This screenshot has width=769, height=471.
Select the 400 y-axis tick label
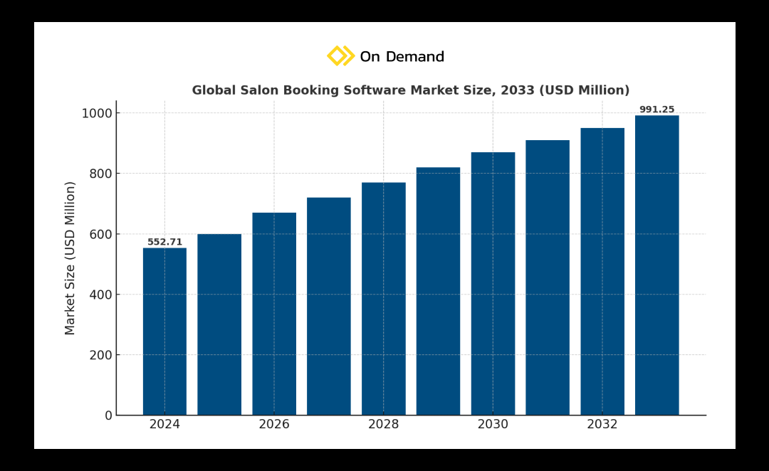100,295
